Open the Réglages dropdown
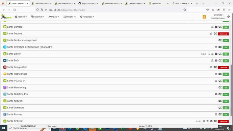The image size is (233, 131). click(87, 17)
